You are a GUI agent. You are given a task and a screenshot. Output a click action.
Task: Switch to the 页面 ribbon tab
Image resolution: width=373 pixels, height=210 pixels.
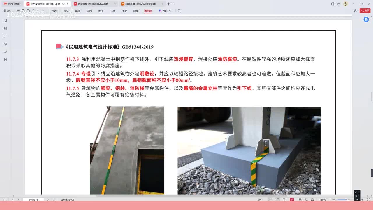[x=89, y=11]
